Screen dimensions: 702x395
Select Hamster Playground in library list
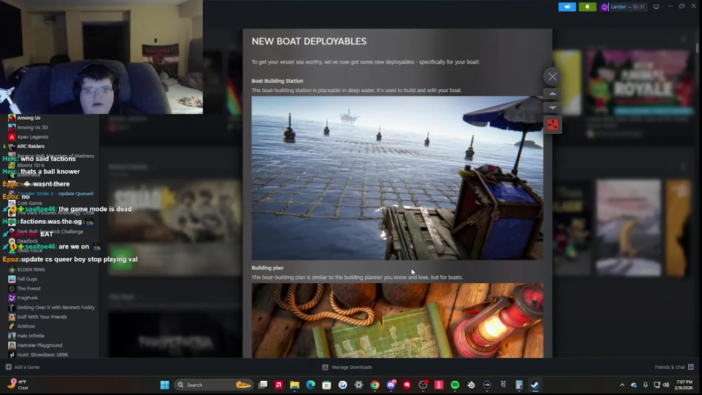pyautogui.click(x=39, y=345)
